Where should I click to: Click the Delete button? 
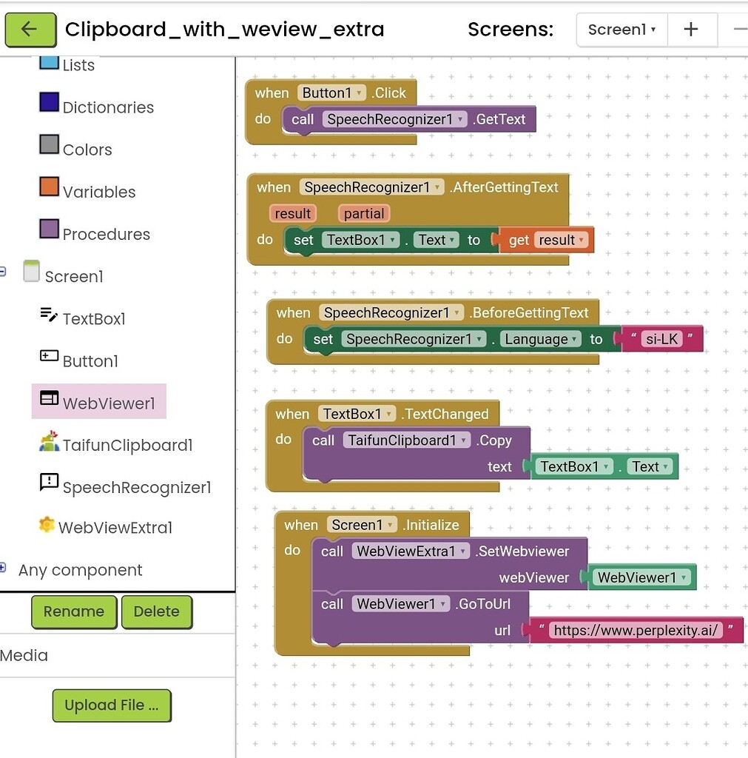coord(157,611)
